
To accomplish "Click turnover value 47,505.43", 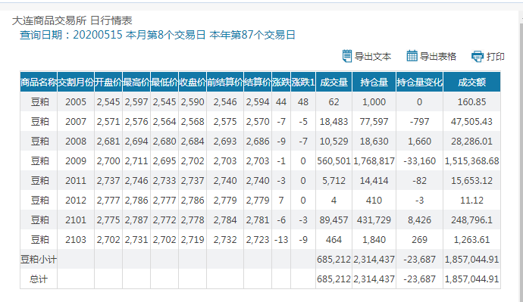I will click(x=471, y=122).
